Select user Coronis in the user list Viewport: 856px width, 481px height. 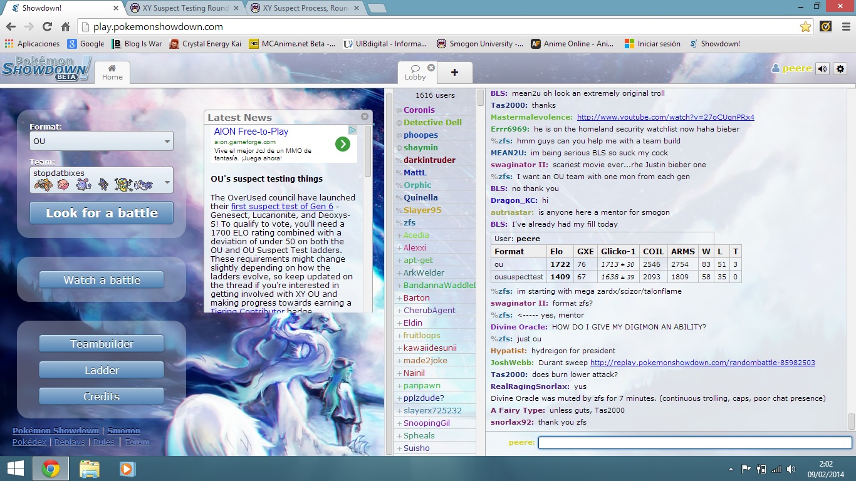419,110
